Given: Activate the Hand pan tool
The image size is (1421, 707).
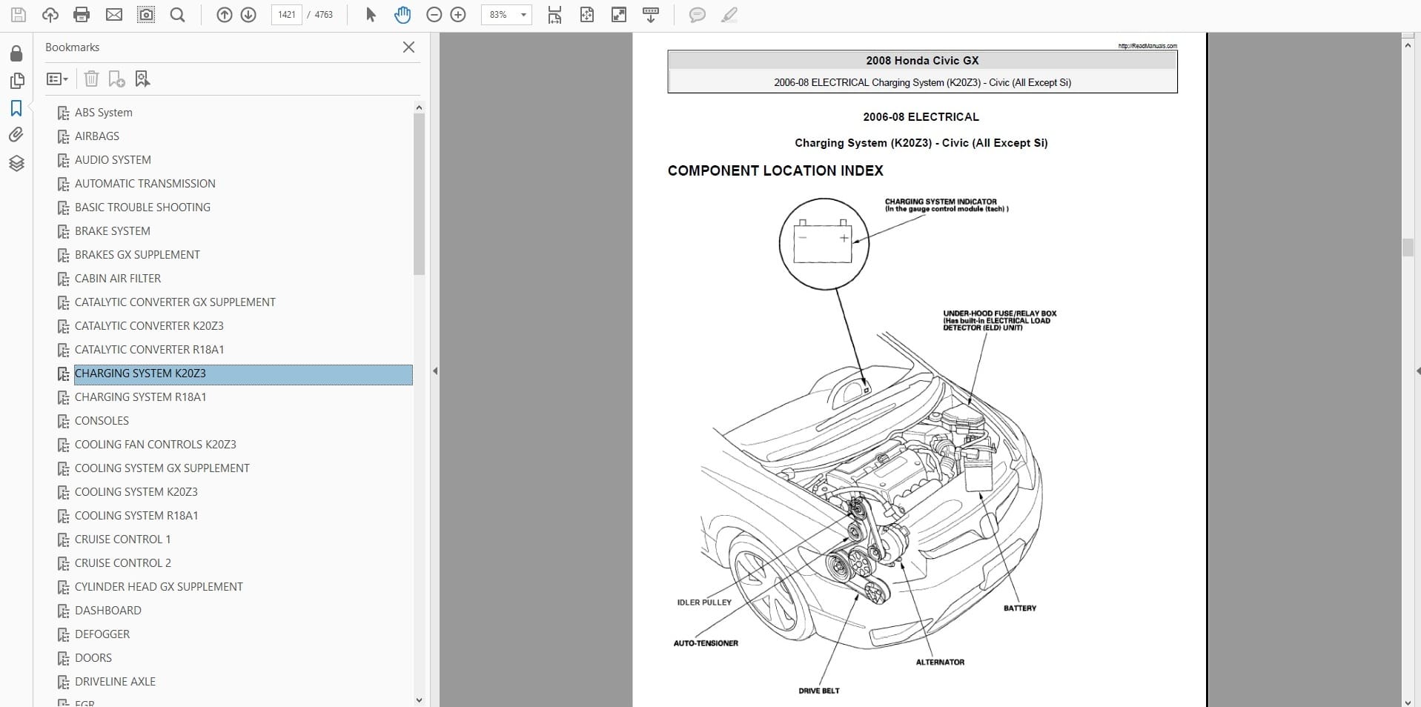Looking at the screenshot, I should click(403, 15).
